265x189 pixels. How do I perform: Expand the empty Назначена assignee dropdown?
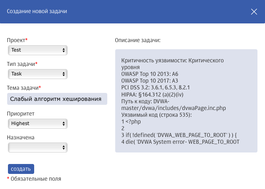click(38, 147)
